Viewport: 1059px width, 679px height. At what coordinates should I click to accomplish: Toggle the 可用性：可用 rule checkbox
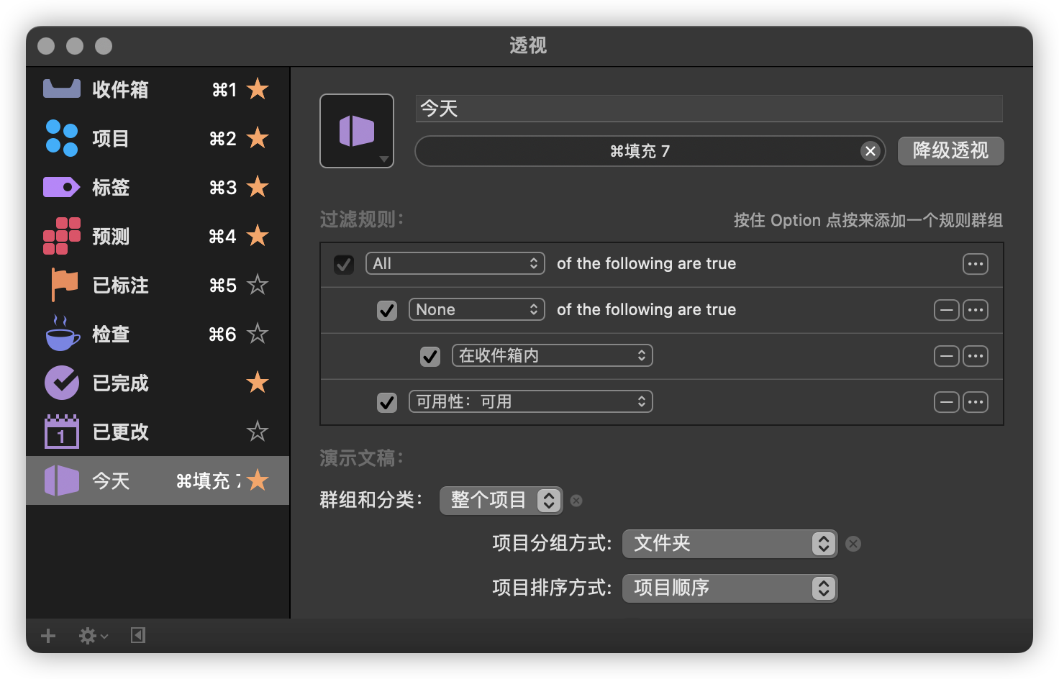coord(387,402)
